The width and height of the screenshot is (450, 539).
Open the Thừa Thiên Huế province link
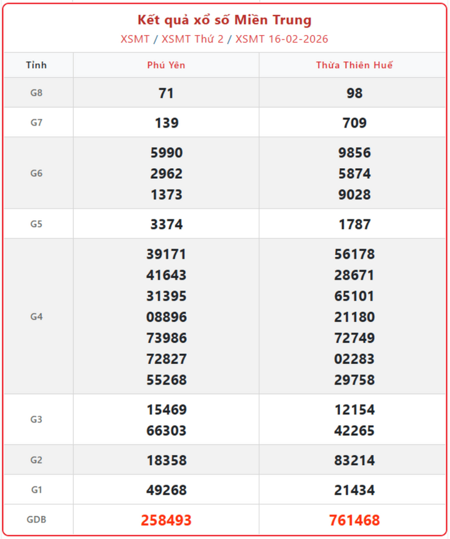click(354, 65)
